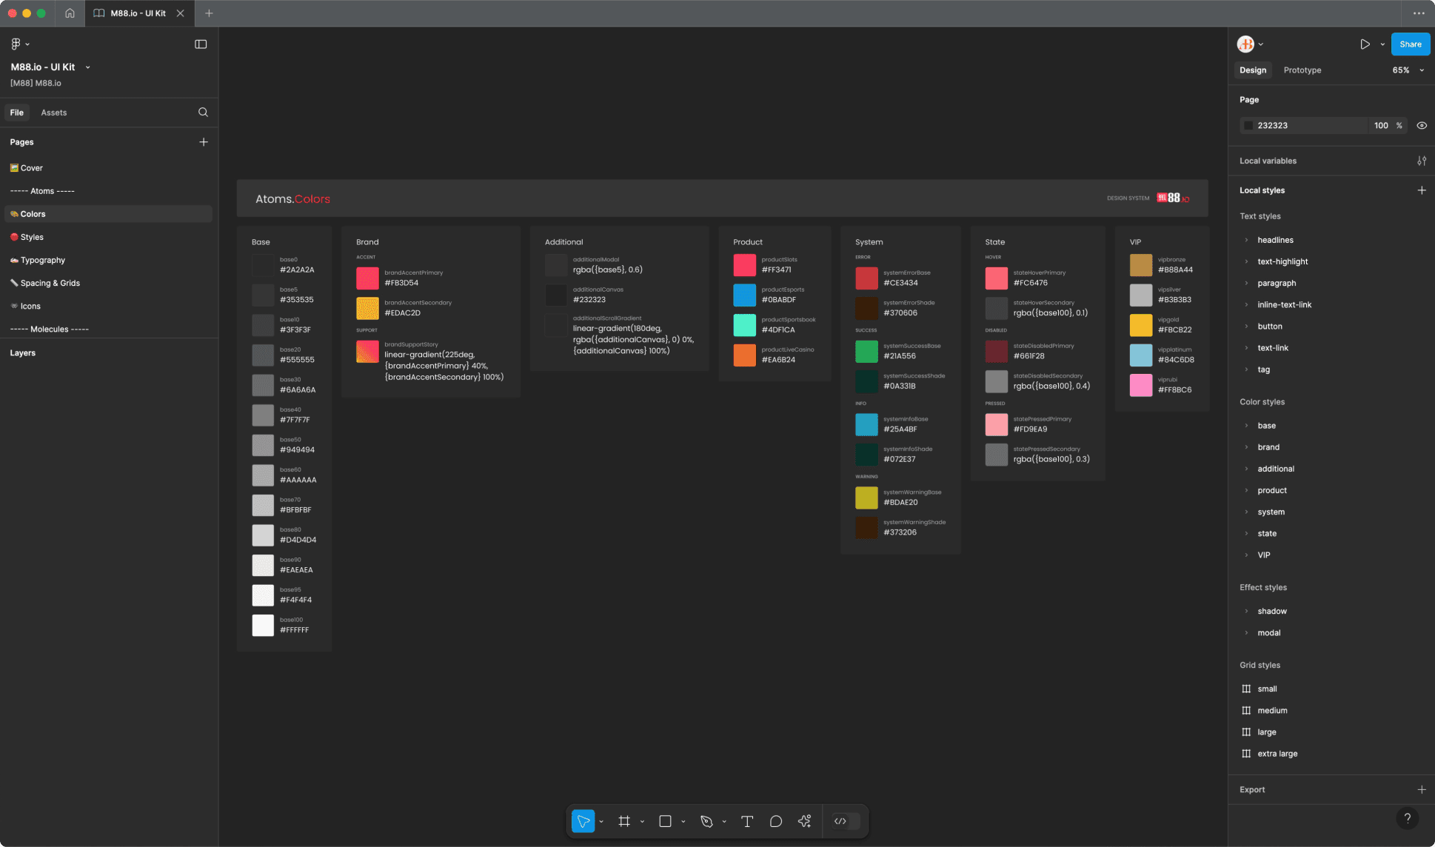Click the search icon in left sidebar
Image resolution: width=1435 pixels, height=847 pixels.
(x=203, y=112)
